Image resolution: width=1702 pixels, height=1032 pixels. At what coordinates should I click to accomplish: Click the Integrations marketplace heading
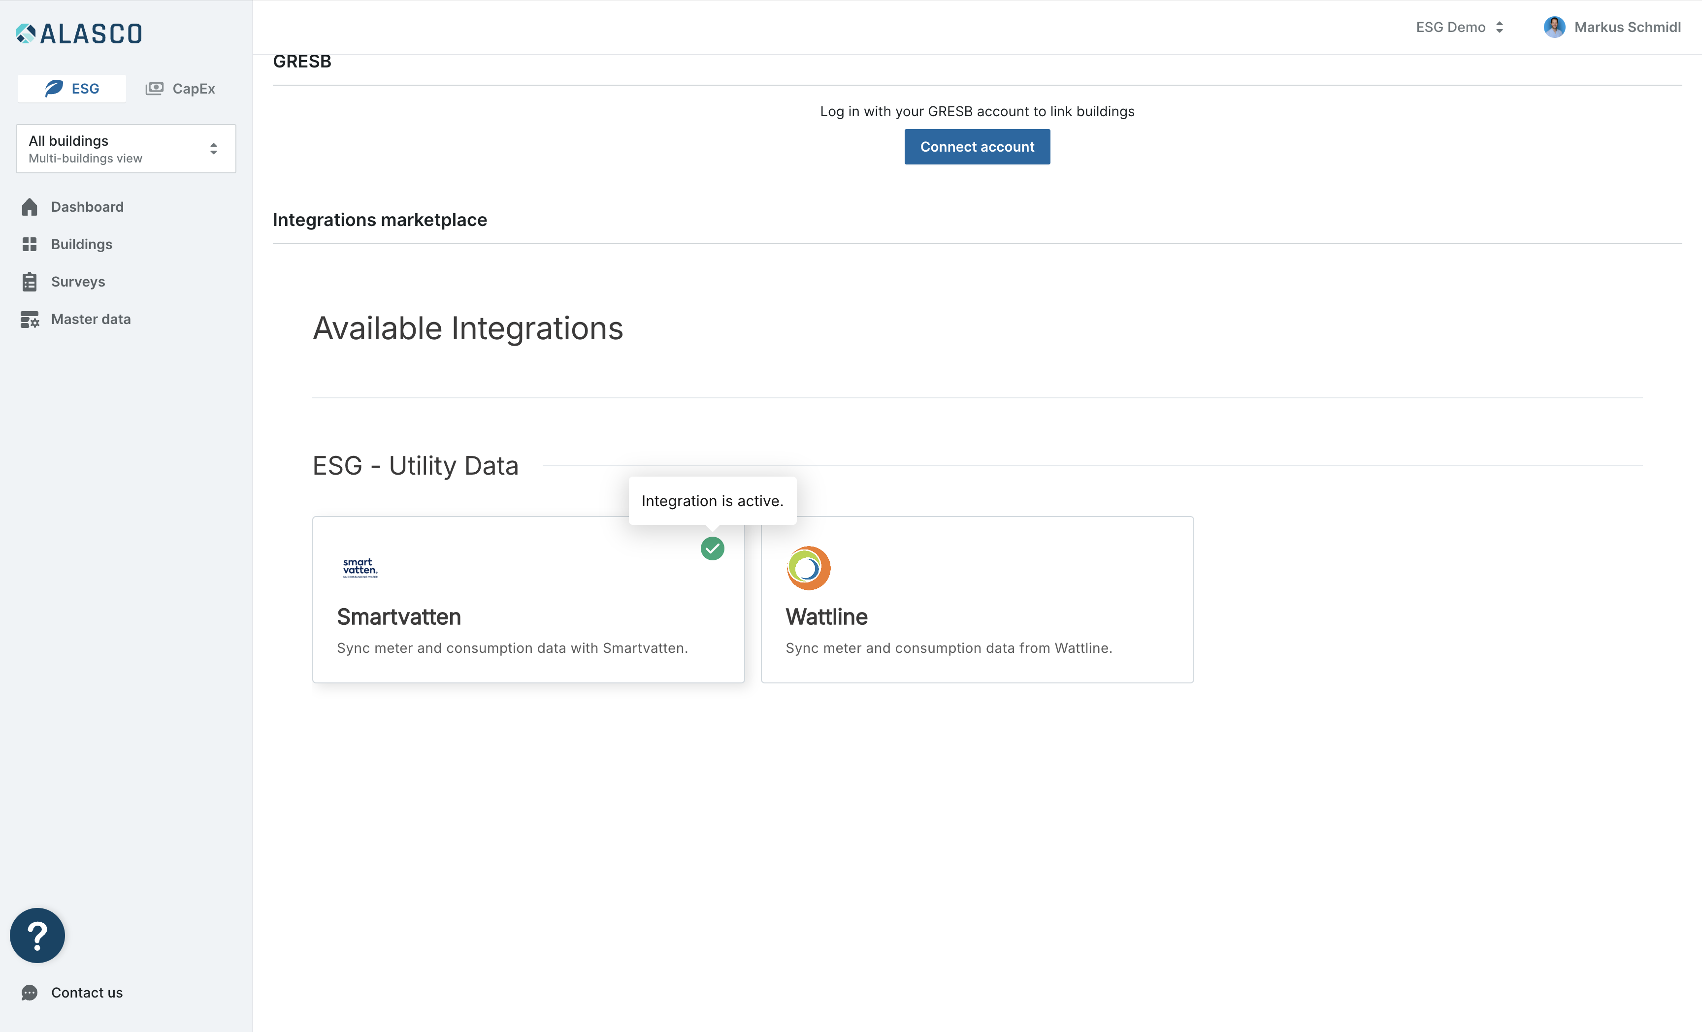coord(380,220)
